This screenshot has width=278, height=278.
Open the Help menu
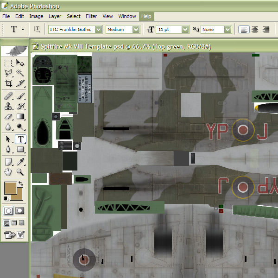pos(146,16)
